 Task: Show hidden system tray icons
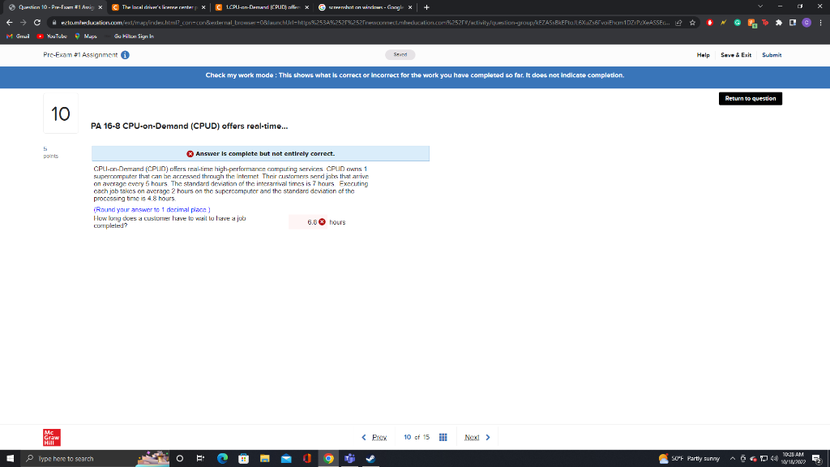coord(733,459)
